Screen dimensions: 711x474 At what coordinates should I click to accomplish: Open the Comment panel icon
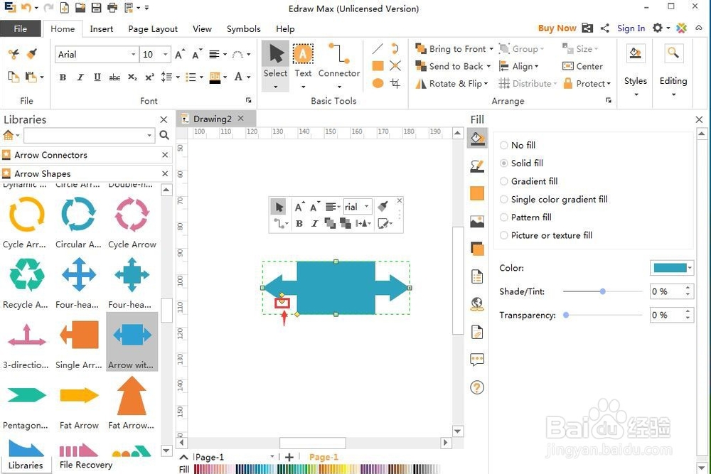tap(477, 360)
